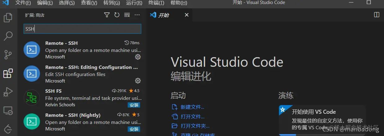The height and width of the screenshot is (136, 384).
Task: Open the 选择(S) menu
Action: [x=67, y=3]
